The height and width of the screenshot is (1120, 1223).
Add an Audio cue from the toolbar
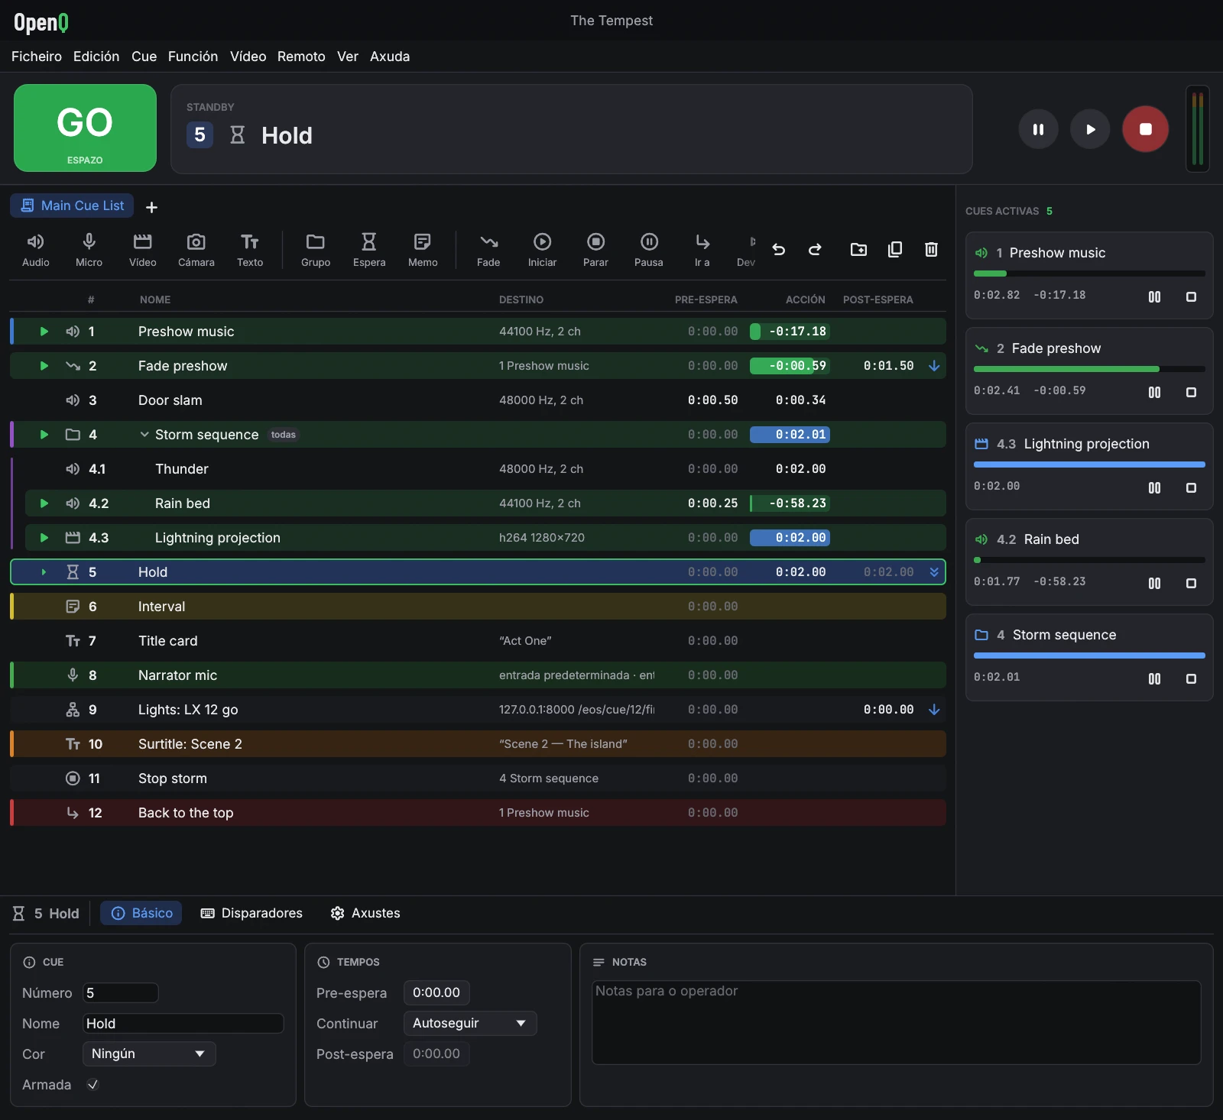[x=36, y=250]
